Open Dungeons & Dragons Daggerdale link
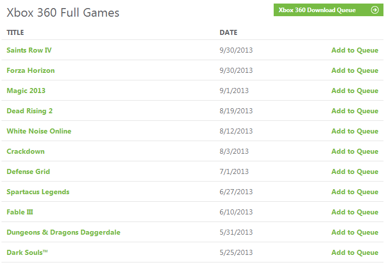Viewport: 386px width, 265px height. click(64, 232)
